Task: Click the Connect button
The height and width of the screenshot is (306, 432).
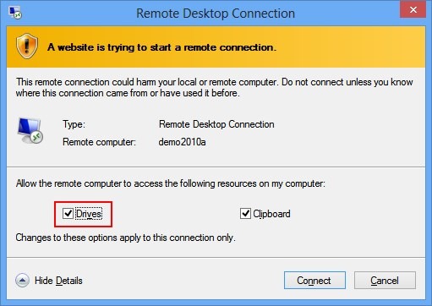Action: (x=314, y=281)
